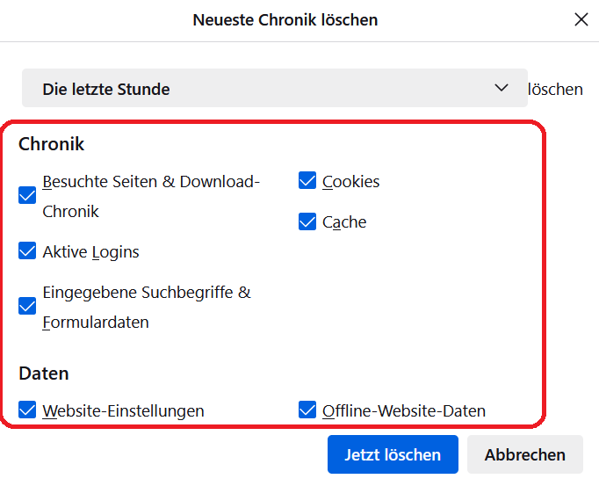Click the Abbrechen button
599x486 pixels.
pos(525,454)
